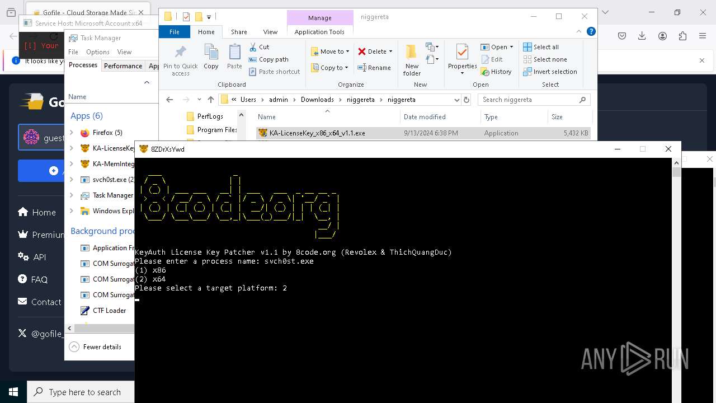The image size is (716, 403).
Task: Open the Delete dropdown in ribbon
Action: [x=375, y=51]
